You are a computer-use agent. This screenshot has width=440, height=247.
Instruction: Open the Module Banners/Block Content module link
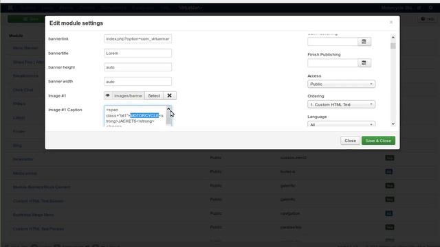(41, 187)
